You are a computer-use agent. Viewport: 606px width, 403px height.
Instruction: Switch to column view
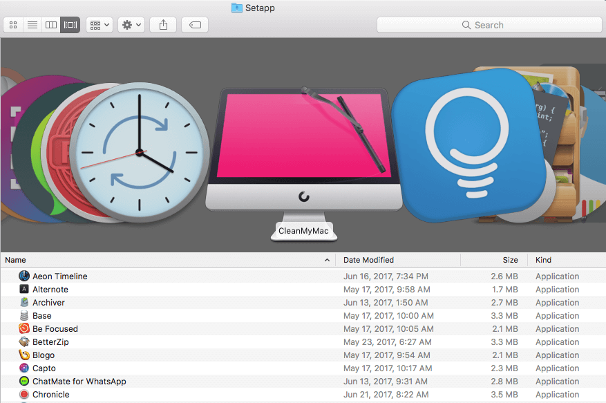51,25
